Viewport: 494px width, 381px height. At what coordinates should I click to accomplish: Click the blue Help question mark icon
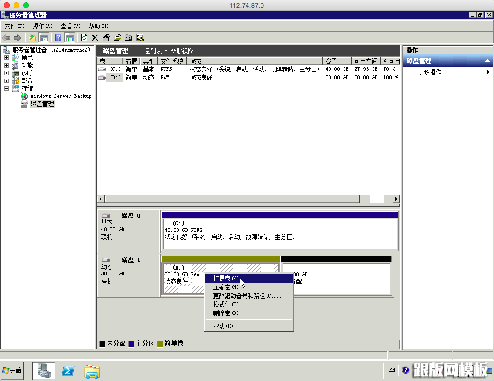(58, 38)
